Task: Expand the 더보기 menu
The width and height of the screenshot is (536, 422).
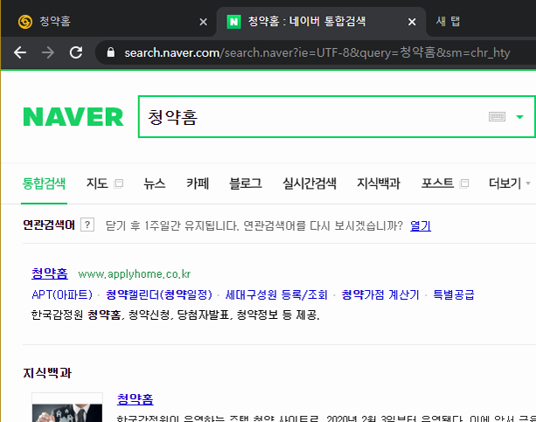Action: (509, 183)
